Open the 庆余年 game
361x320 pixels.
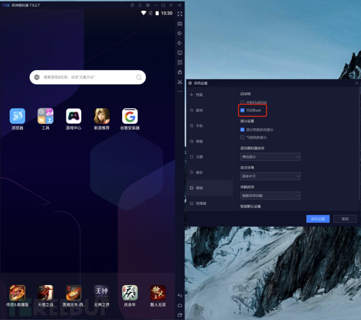point(130,293)
